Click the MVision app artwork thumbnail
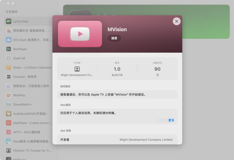Image resolution: width=234 pixels, height=160 pixels. click(x=80, y=34)
